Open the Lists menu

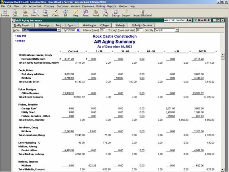point(24,6)
